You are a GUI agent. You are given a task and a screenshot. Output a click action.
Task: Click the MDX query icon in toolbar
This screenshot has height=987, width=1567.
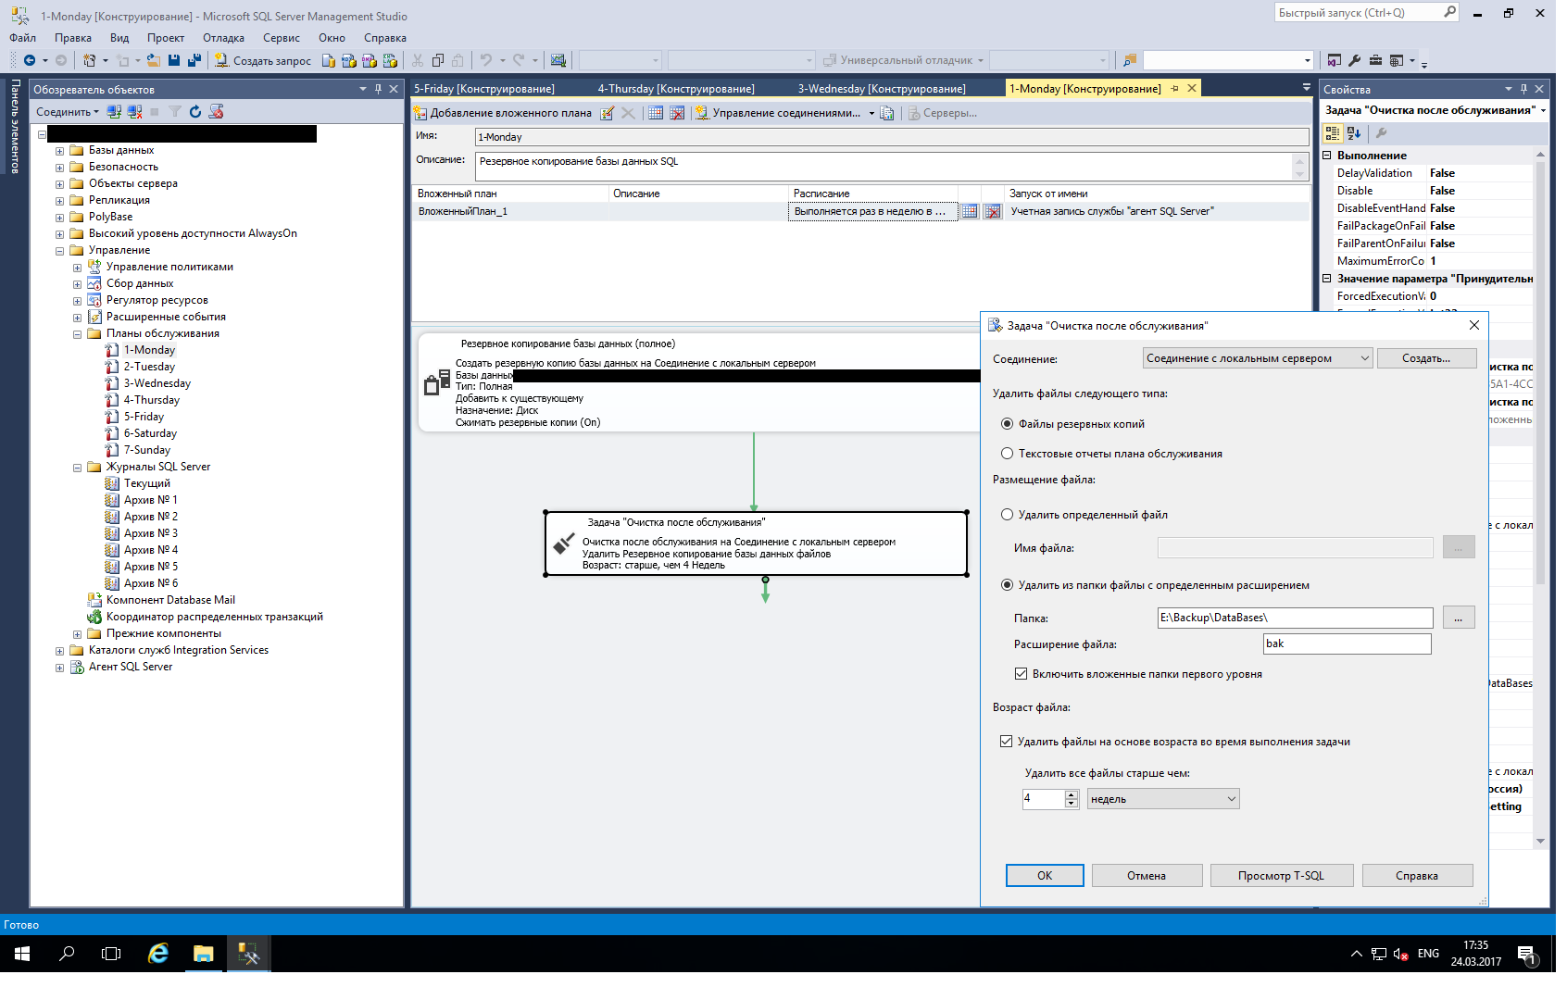(349, 60)
